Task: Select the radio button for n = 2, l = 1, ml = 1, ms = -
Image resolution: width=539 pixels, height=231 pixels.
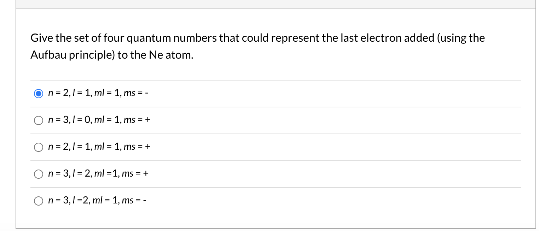Action: [38, 93]
